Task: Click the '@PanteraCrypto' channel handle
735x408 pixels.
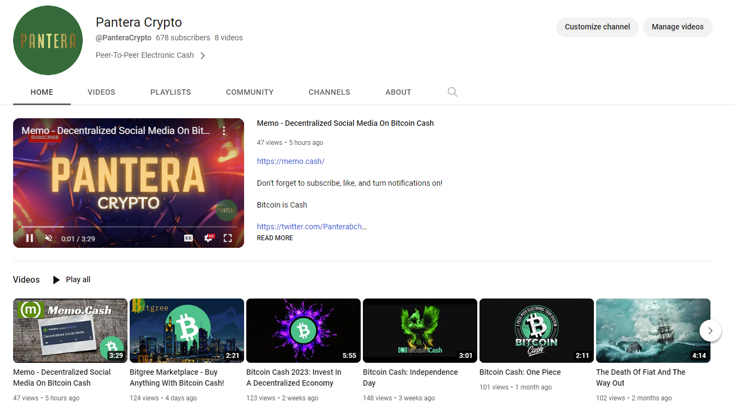Action: click(124, 38)
